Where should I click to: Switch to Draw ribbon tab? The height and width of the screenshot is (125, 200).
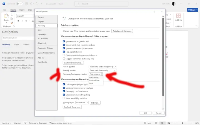pyautogui.click(x=30, y=10)
